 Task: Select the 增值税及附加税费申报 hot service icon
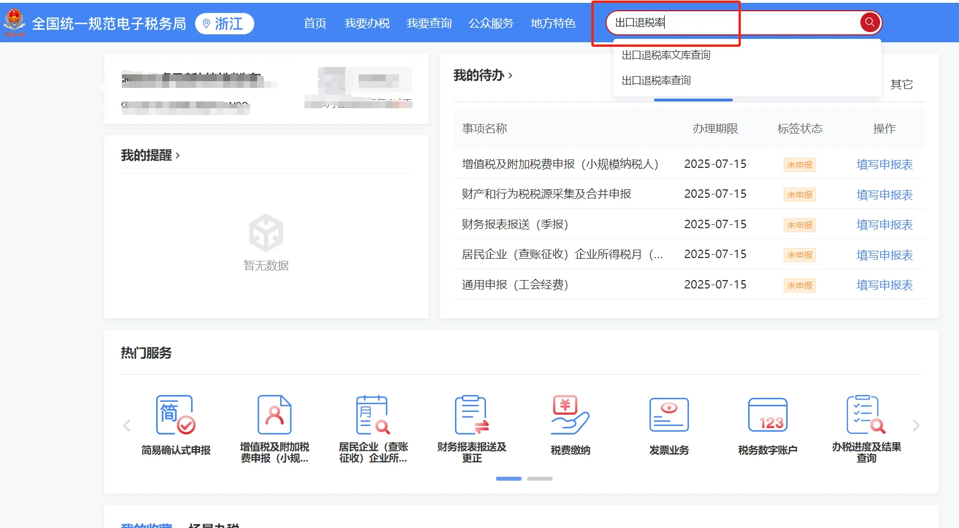point(273,427)
